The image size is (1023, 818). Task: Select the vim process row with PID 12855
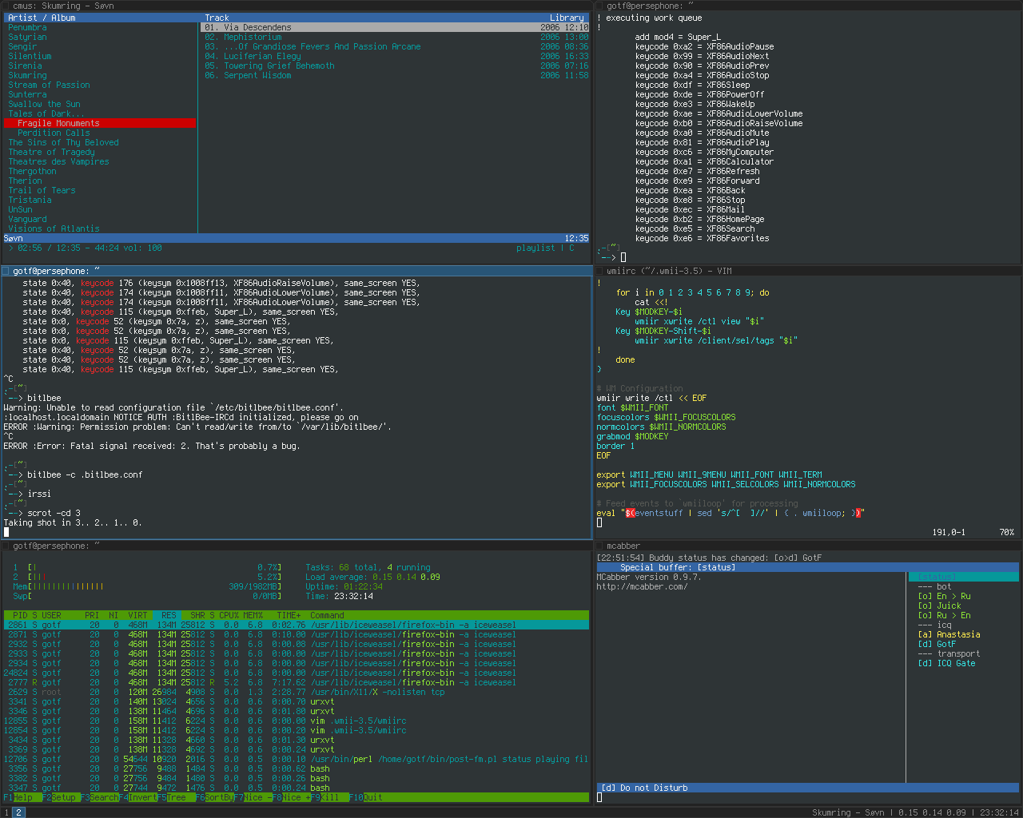coord(296,721)
